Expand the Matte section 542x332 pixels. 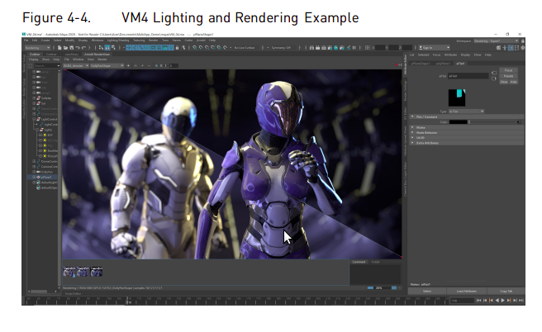[x=467, y=127]
